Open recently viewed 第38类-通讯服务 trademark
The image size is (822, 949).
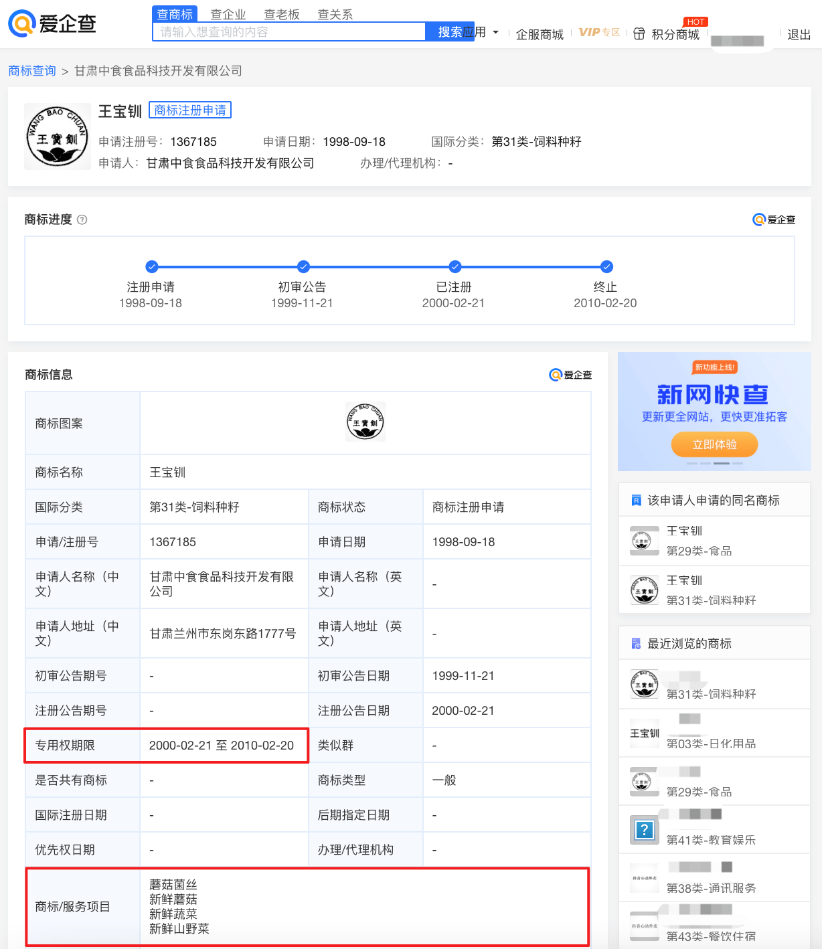point(715,878)
